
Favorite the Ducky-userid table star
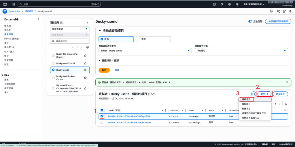click(85, 70)
